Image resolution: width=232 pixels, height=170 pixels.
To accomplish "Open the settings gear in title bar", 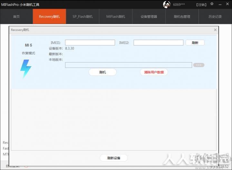I will (212, 4).
